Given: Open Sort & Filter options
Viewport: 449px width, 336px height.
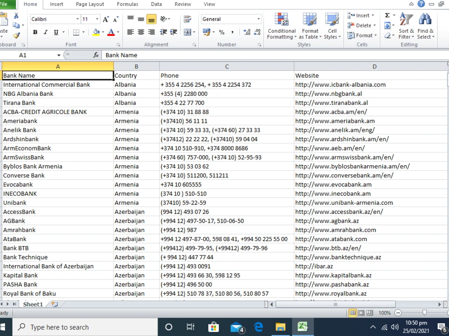Looking at the screenshot, I should (405, 26).
